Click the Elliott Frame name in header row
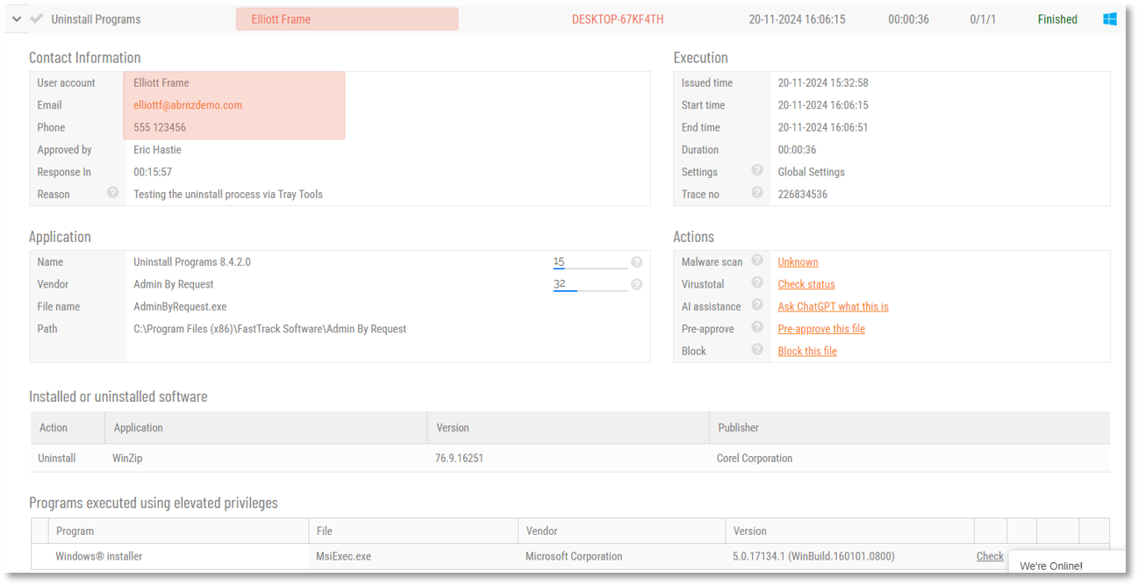Viewport: 1138px width, 585px height. click(281, 19)
